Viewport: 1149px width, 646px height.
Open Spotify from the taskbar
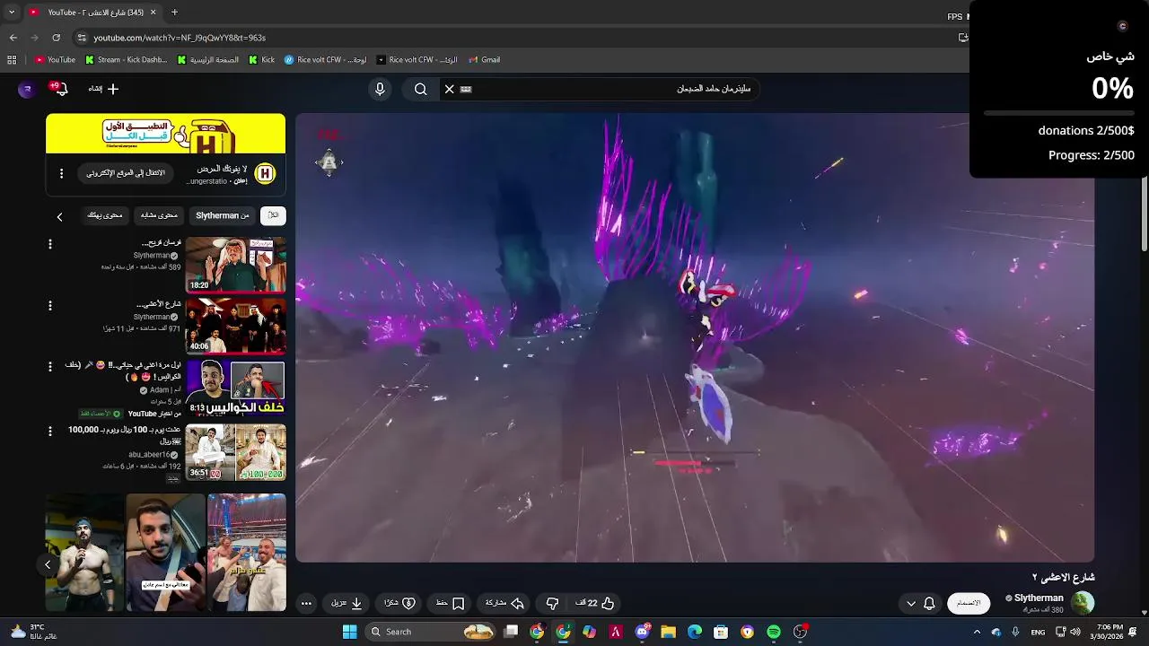pos(774,632)
